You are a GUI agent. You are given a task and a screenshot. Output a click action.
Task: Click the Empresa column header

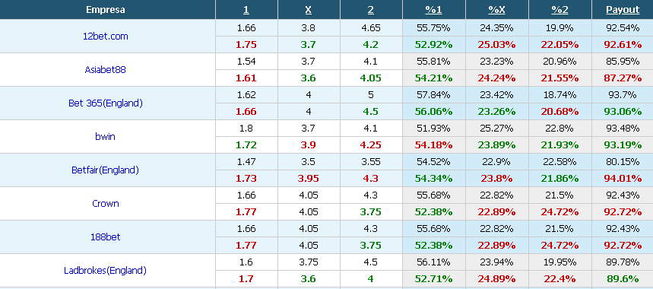coord(106,10)
